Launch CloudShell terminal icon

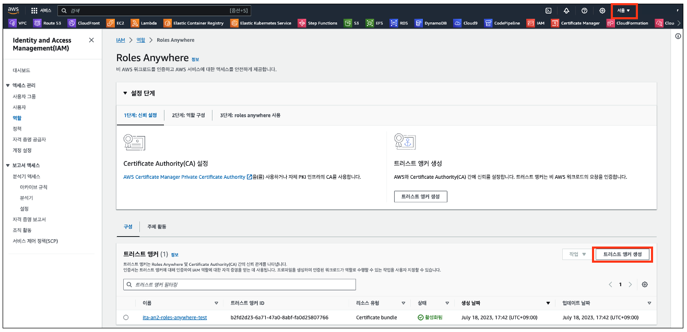(549, 10)
